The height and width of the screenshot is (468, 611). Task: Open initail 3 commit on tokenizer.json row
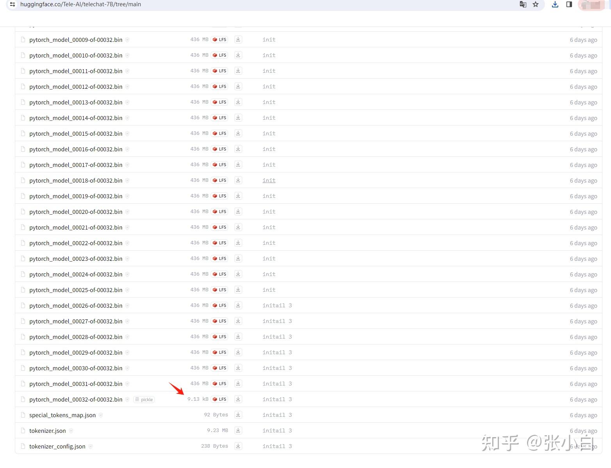pyautogui.click(x=277, y=430)
